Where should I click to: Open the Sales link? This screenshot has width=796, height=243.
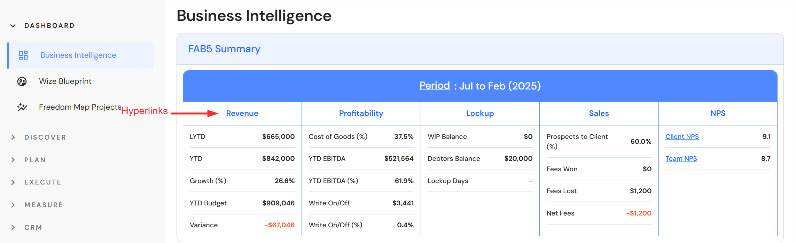599,113
